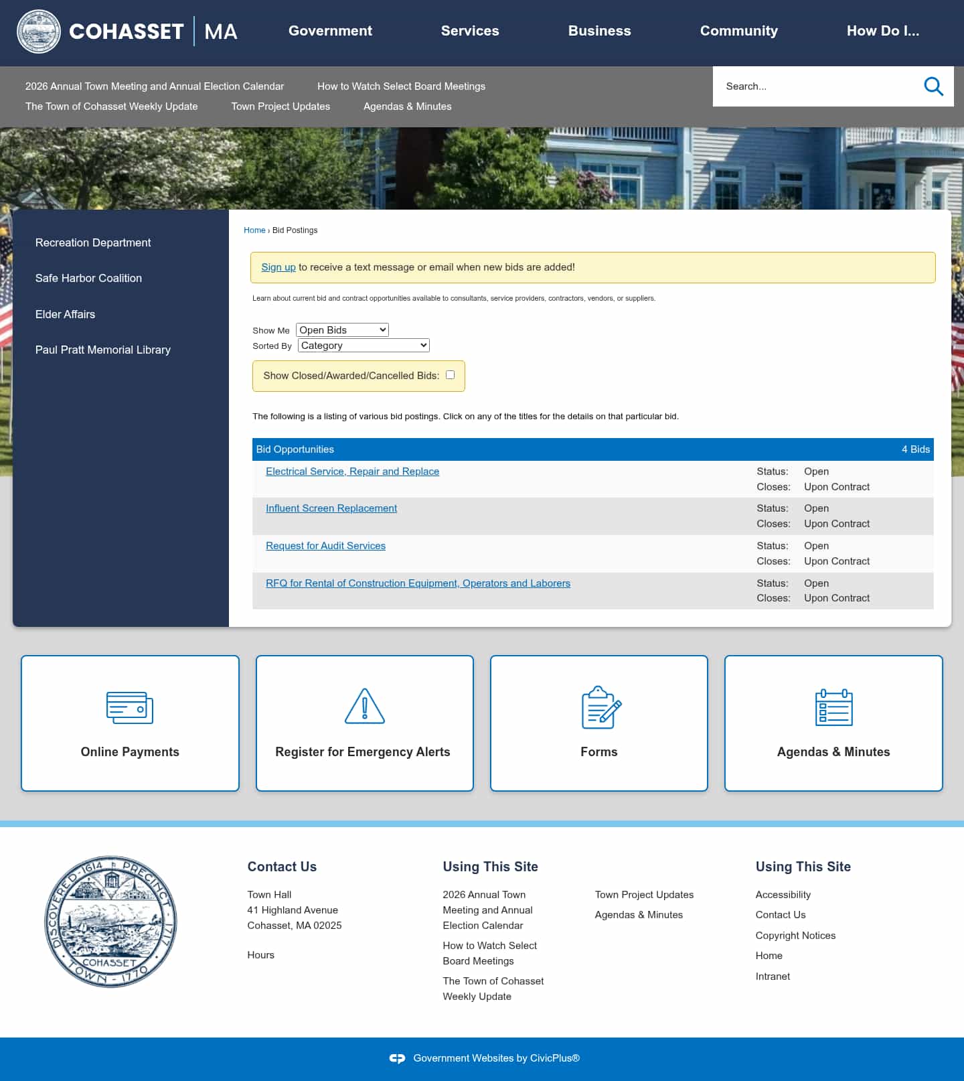Click the Forms card title
Screen dimensions: 964x1081
pos(599,752)
